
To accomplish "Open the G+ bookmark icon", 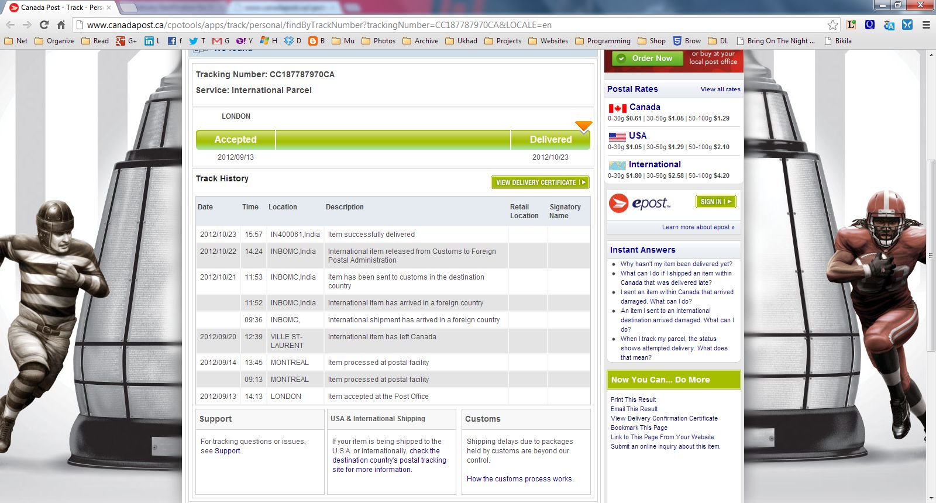I will tap(126, 41).
